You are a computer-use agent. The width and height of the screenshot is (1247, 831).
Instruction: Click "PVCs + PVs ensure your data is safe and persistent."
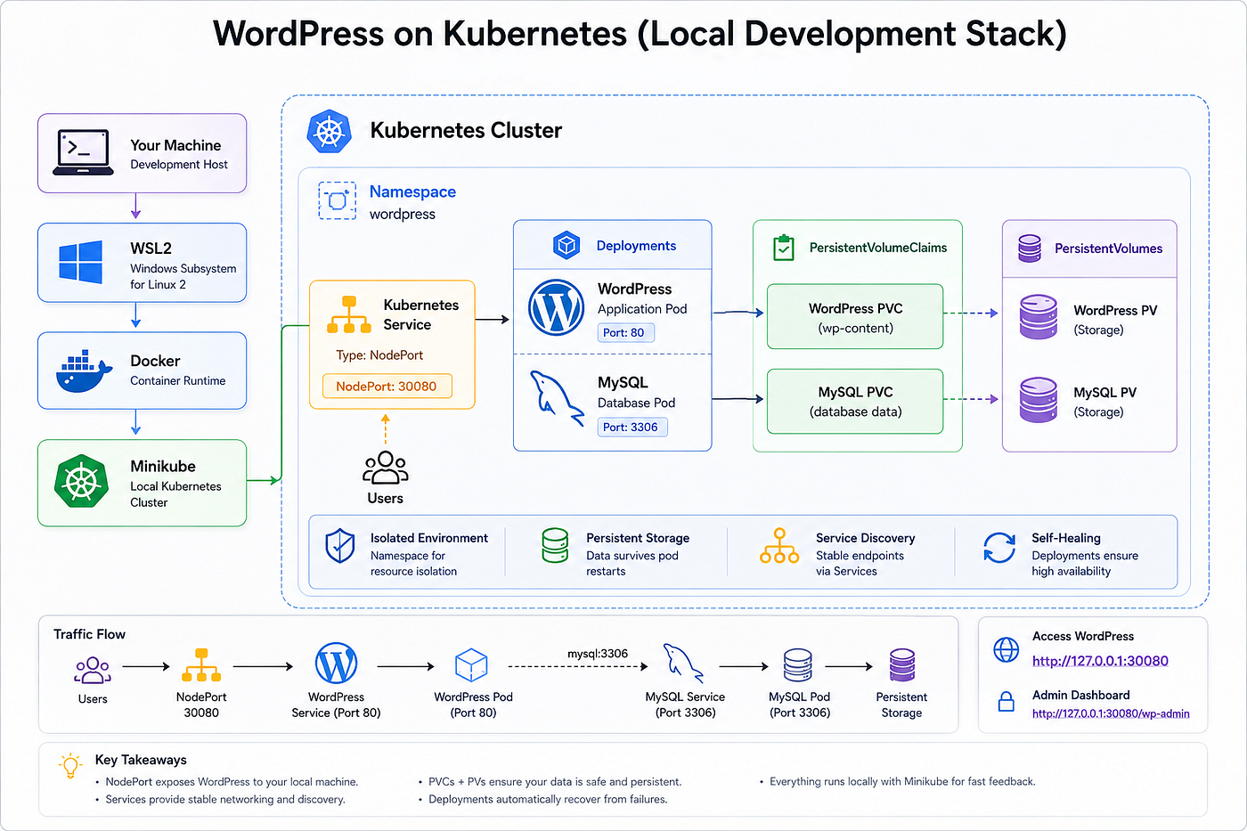click(x=555, y=782)
